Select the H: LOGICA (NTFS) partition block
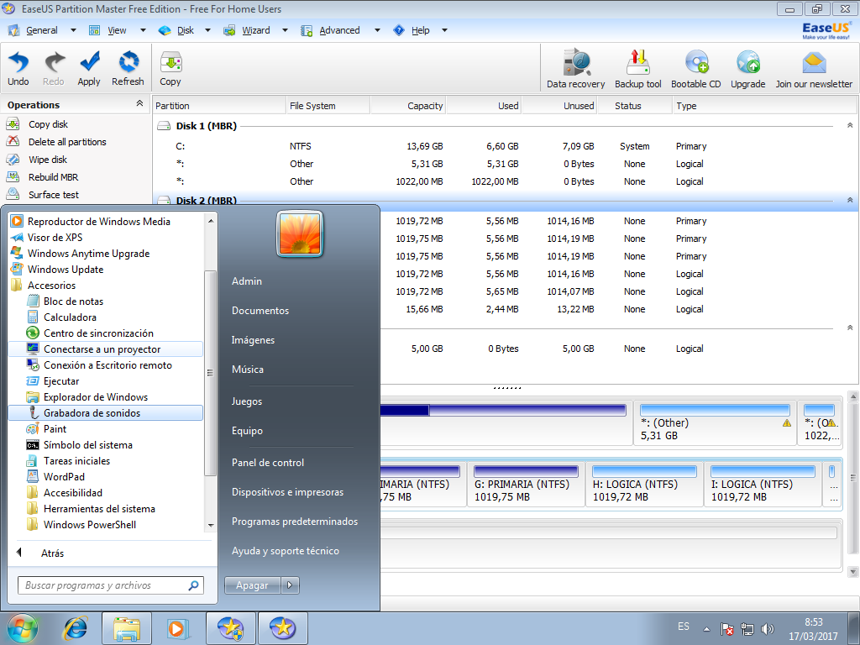The width and height of the screenshot is (860, 645). pos(644,485)
